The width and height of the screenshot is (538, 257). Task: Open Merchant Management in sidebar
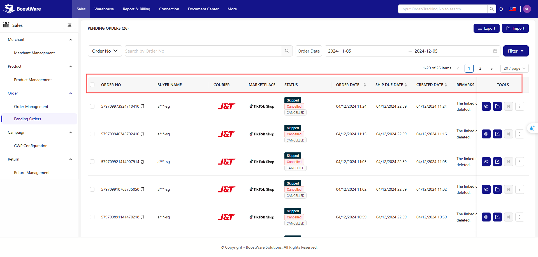(34, 53)
